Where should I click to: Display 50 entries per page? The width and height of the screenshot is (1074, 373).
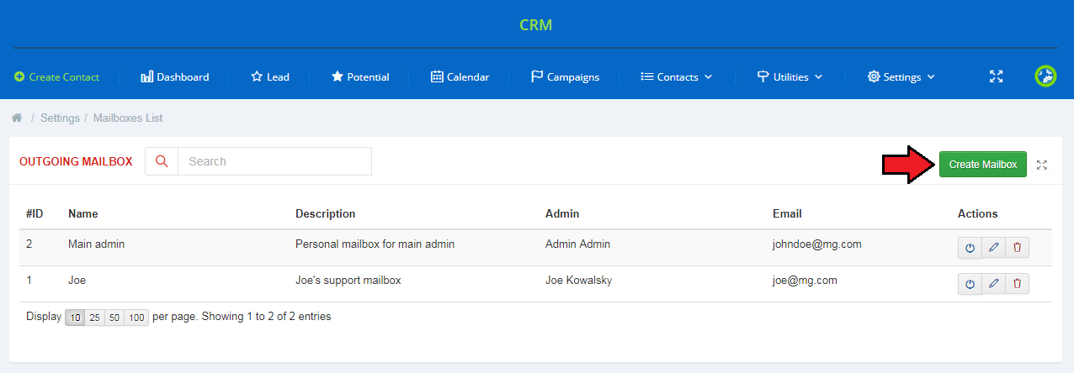[x=114, y=318]
